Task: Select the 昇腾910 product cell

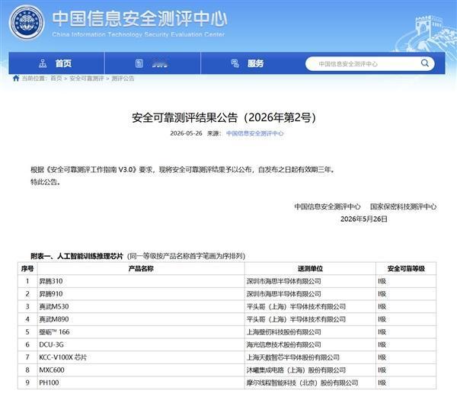Action: (x=141, y=294)
